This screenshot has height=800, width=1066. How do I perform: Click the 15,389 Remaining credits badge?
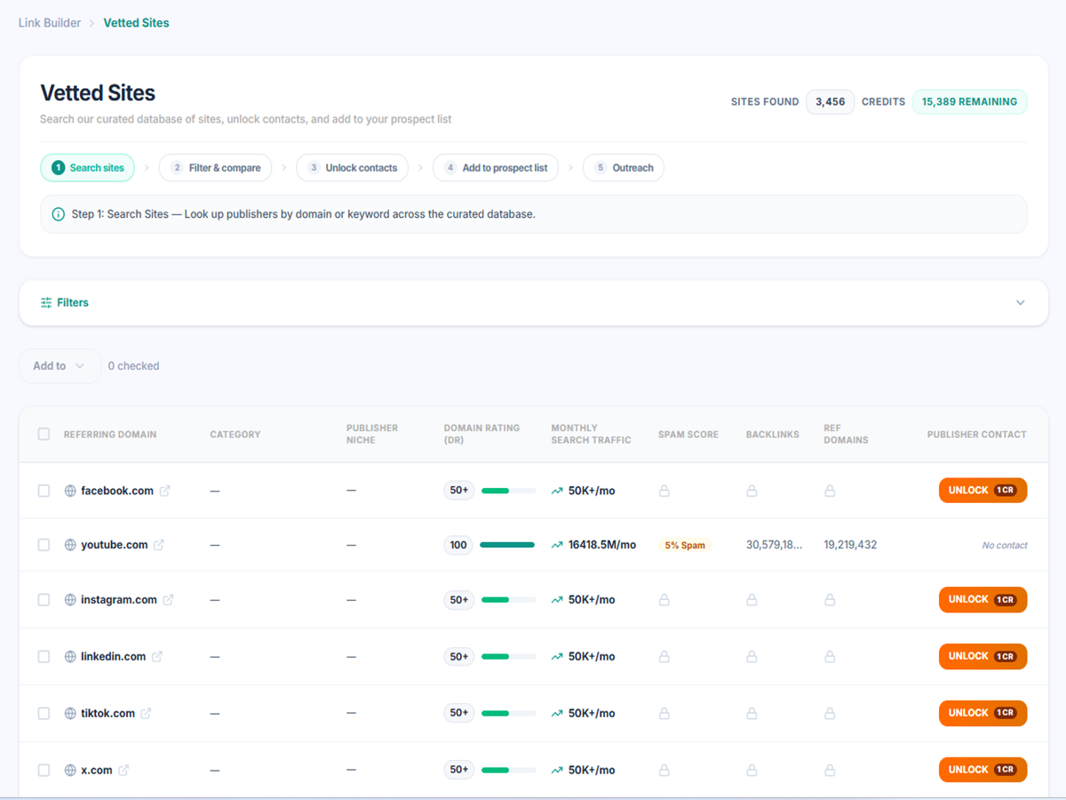(x=969, y=102)
